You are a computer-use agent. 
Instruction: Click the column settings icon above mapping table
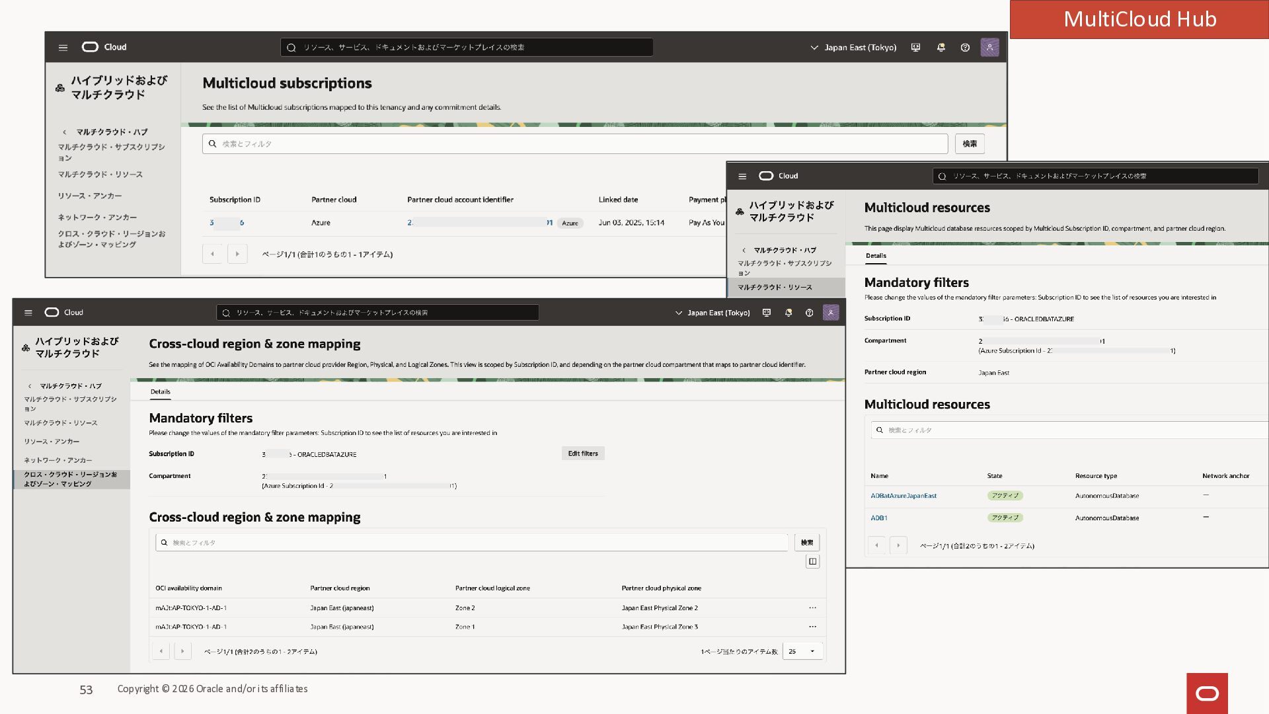coord(812,561)
